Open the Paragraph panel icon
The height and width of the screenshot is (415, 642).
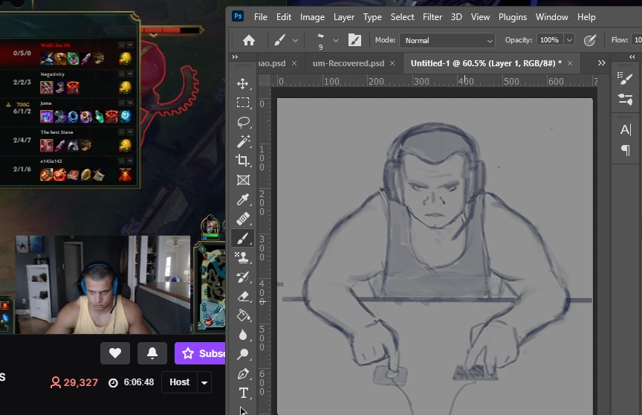coord(625,150)
